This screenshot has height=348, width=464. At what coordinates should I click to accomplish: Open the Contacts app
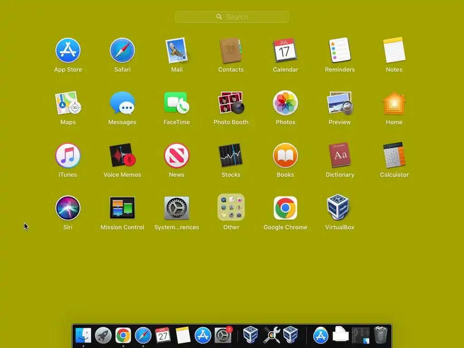point(231,50)
